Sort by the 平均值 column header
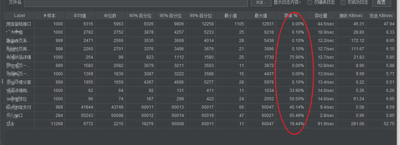 tap(80, 16)
